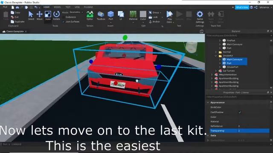Open Game Settings
273x153 pixels.
pos(200,17)
